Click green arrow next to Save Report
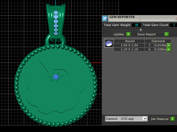177x132 pixels. pyautogui.click(x=167, y=34)
